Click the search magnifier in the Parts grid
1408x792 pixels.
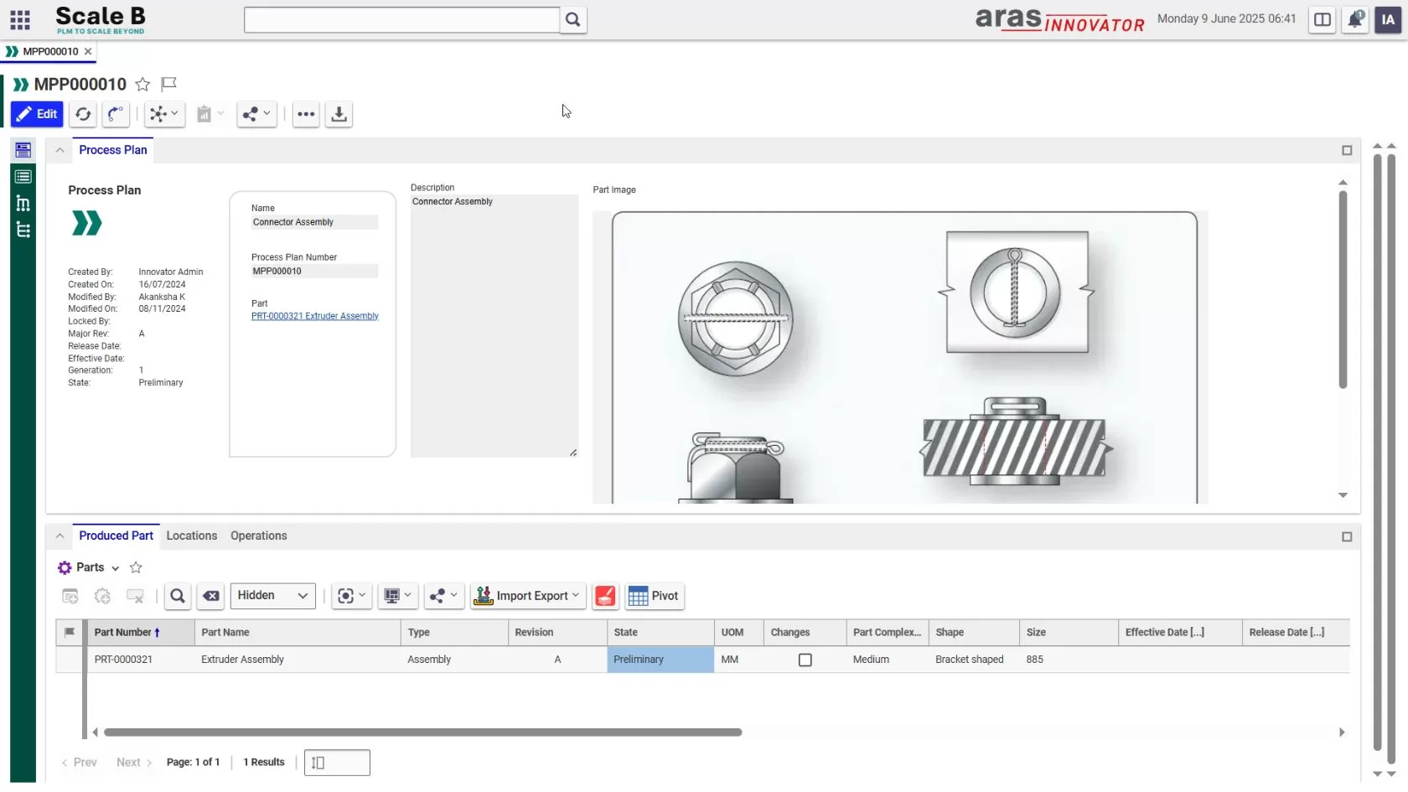tap(178, 596)
